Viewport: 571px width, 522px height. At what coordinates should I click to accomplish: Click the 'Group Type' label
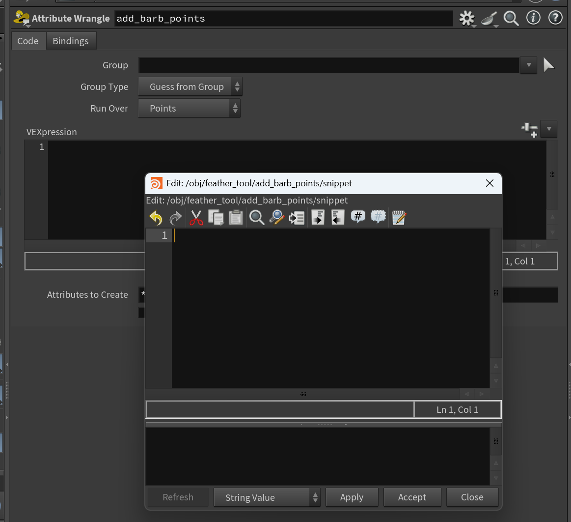tap(104, 87)
